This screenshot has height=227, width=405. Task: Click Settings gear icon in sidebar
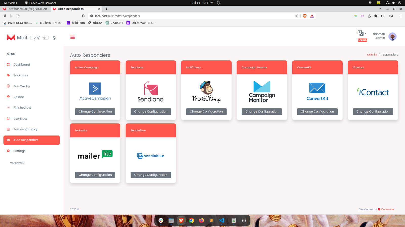[x=8, y=151]
